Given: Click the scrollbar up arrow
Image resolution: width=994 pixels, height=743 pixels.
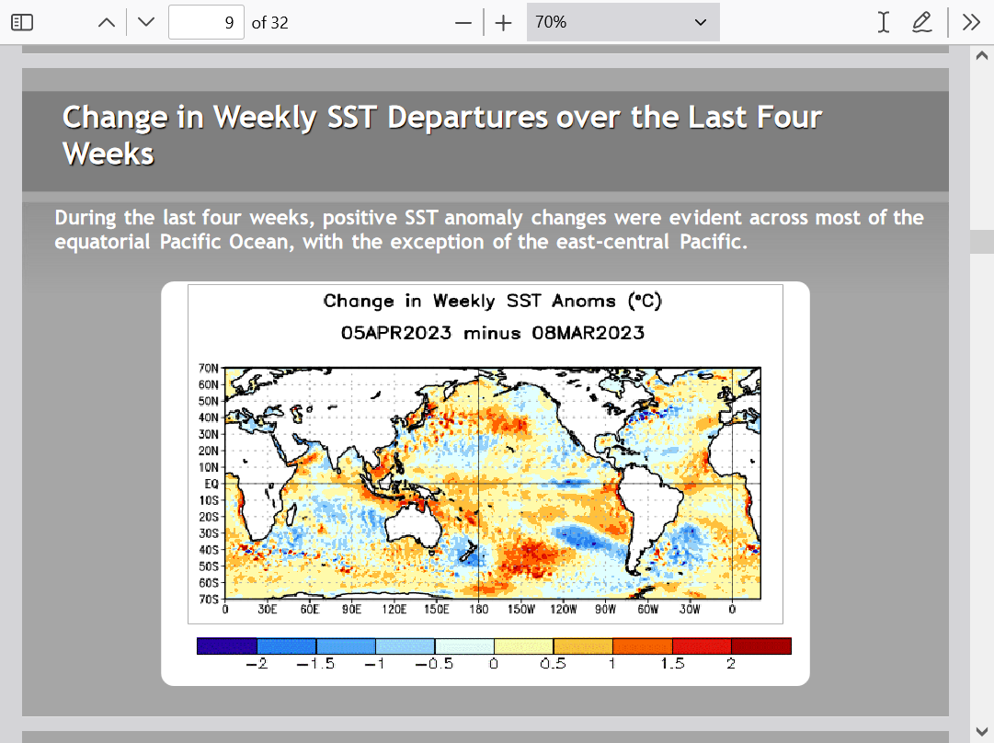Looking at the screenshot, I should pyautogui.click(x=981, y=55).
